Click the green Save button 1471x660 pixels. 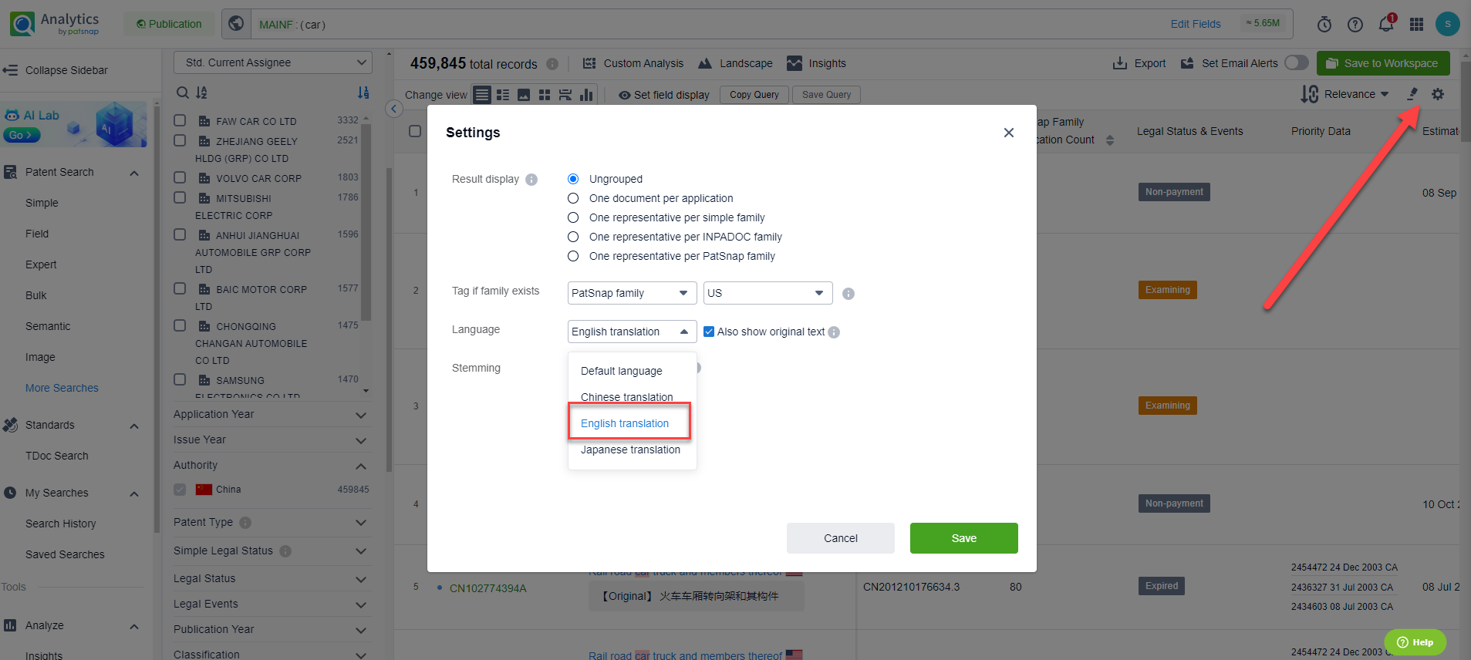click(963, 538)
